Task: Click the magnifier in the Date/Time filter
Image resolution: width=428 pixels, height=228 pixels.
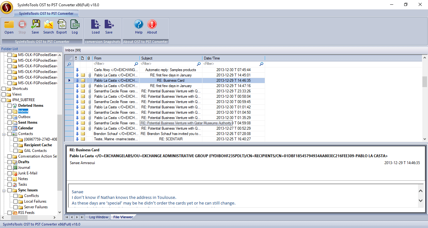Action: pyautogui.click(x=262, y=64)
